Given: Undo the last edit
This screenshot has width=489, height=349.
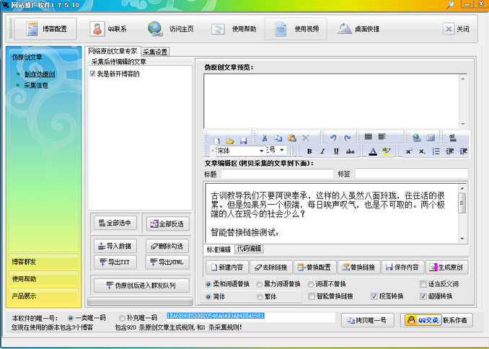Looking at the screenshot, I should click(333, 138).
